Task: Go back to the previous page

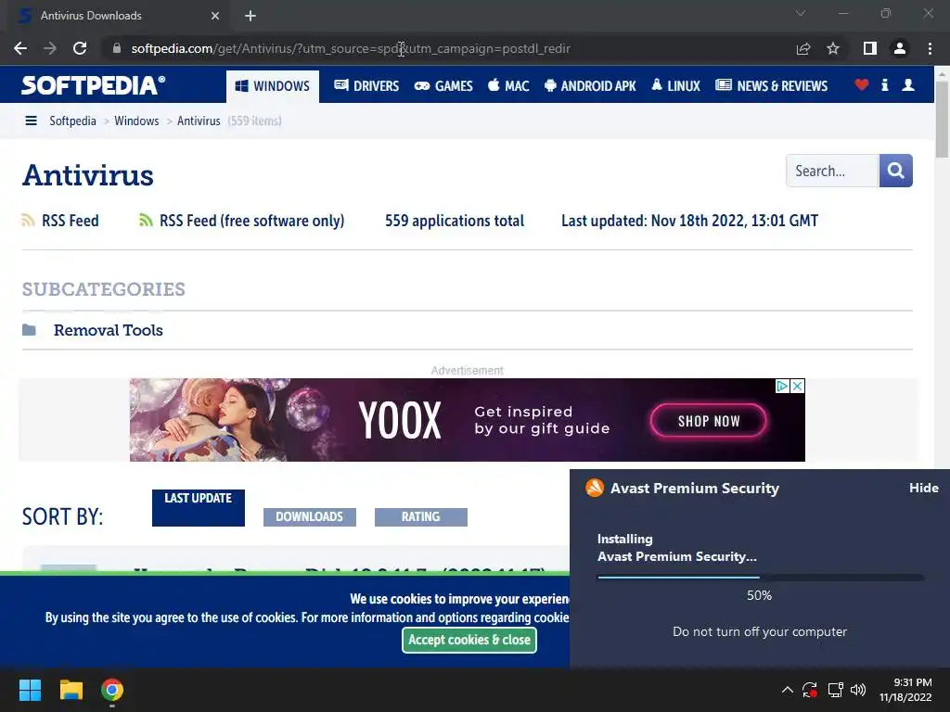Action: (x=20, y=48)
